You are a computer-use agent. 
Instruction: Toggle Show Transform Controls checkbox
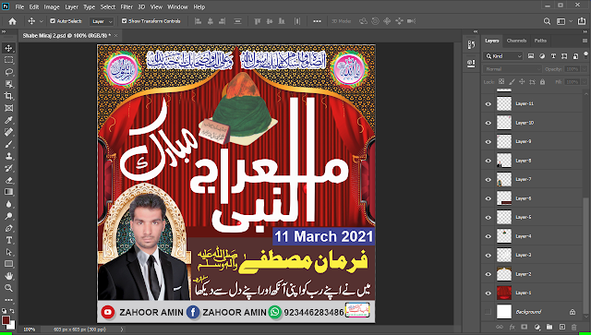[x=124, y=21]
